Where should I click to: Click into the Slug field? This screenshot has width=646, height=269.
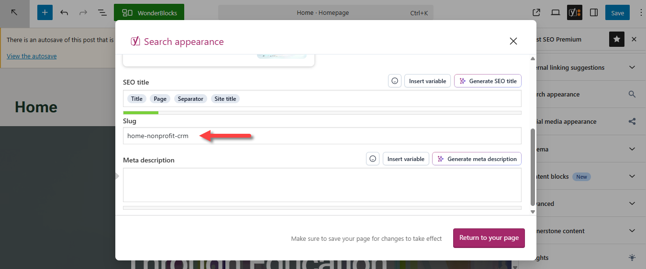322,136
